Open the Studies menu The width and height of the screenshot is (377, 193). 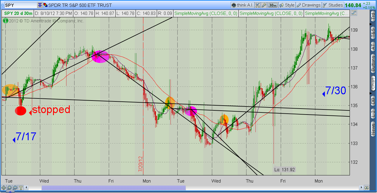(x=333, y=5)
